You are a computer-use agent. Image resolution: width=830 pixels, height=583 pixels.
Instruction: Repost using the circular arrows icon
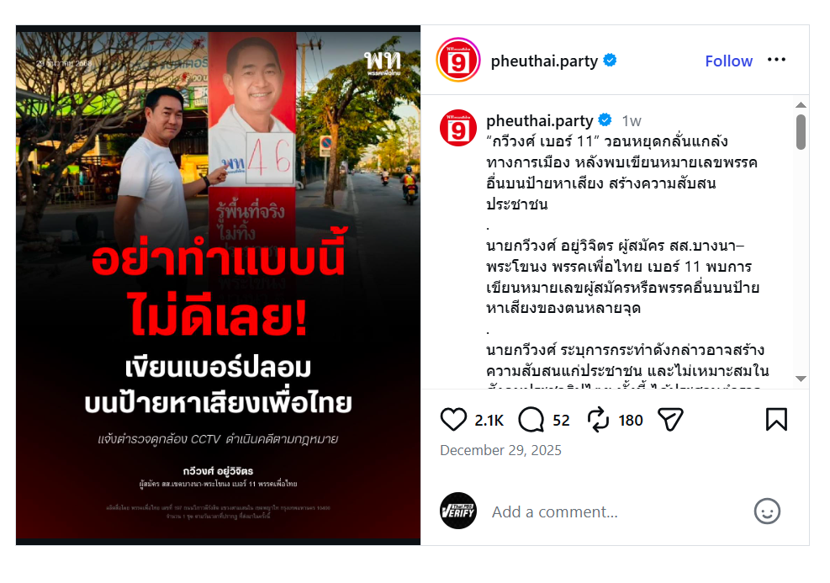coord(598,420)
